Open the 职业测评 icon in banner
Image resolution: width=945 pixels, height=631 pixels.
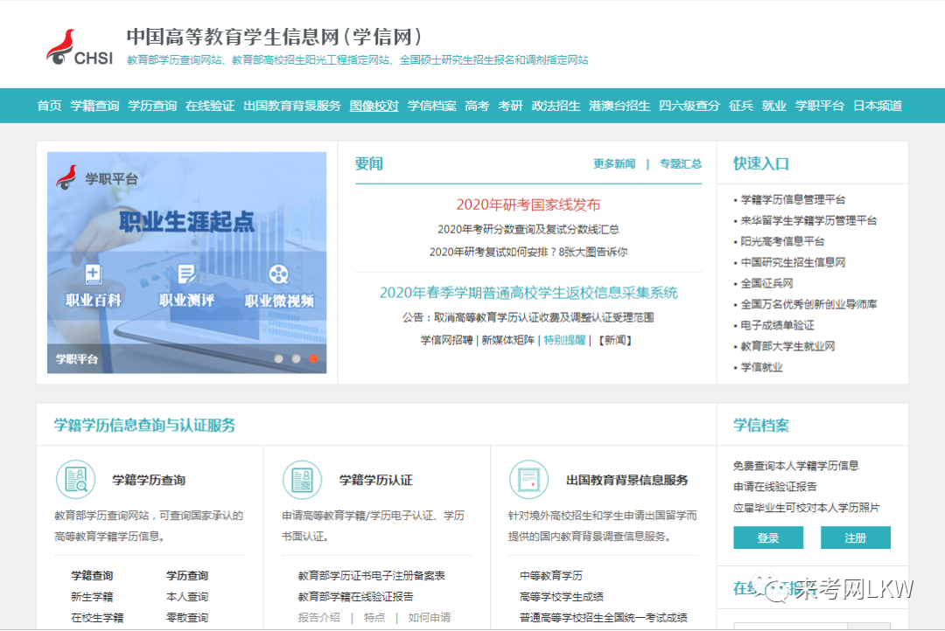pos(186,274)
